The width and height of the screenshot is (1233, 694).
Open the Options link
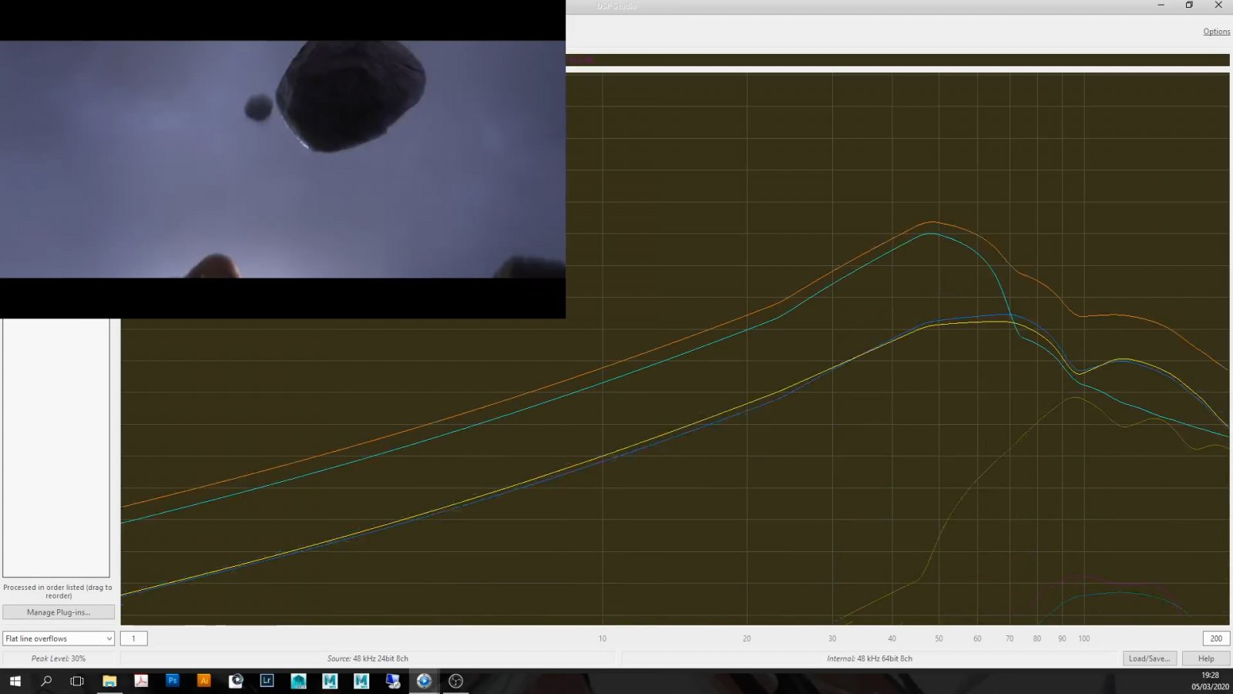(1216, 32)
